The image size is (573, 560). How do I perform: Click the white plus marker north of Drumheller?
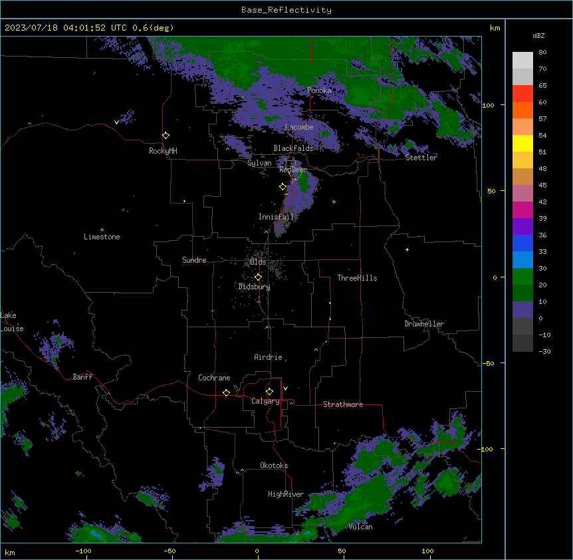click(407, 249)
